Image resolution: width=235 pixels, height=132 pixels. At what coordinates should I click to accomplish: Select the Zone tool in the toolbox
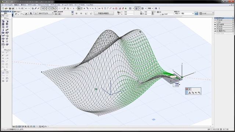(3, 44)
